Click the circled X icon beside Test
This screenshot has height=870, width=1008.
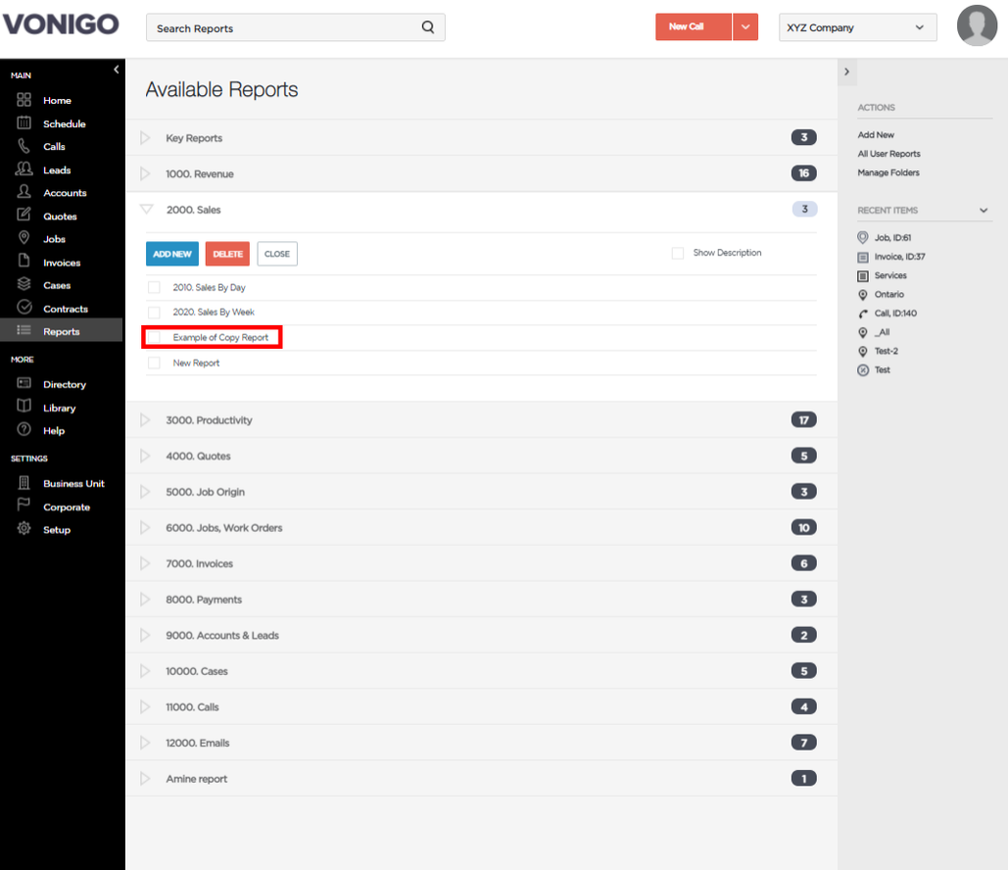(863, 370)
